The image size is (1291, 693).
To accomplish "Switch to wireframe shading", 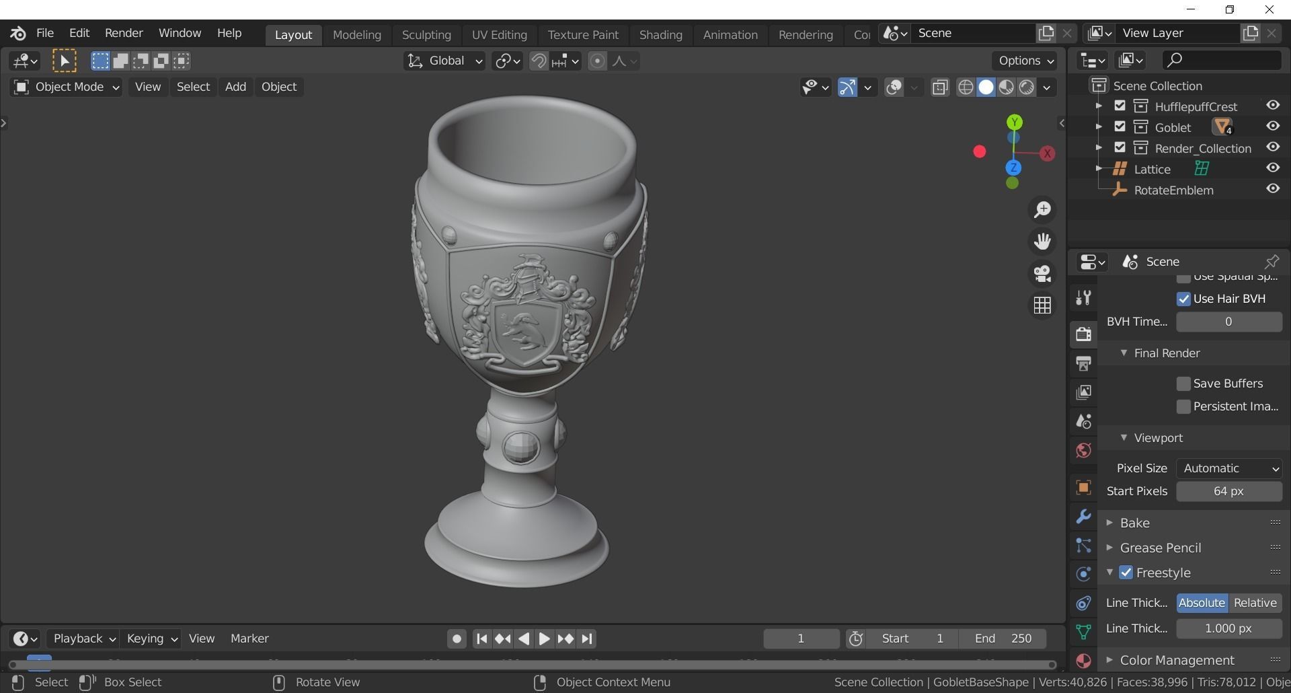I will click(x=966, y=87).
